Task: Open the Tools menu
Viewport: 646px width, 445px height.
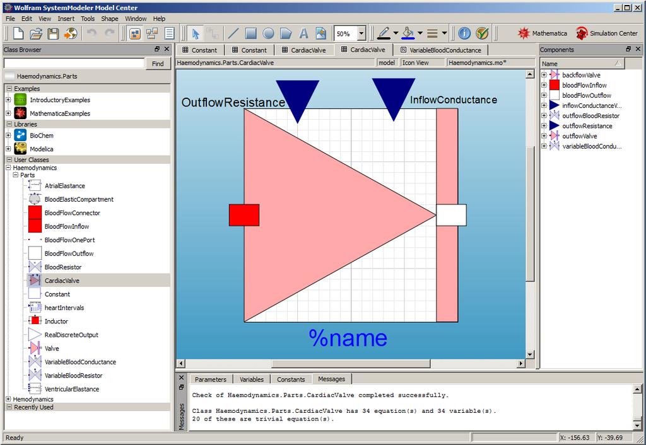Action: (87, 18)
